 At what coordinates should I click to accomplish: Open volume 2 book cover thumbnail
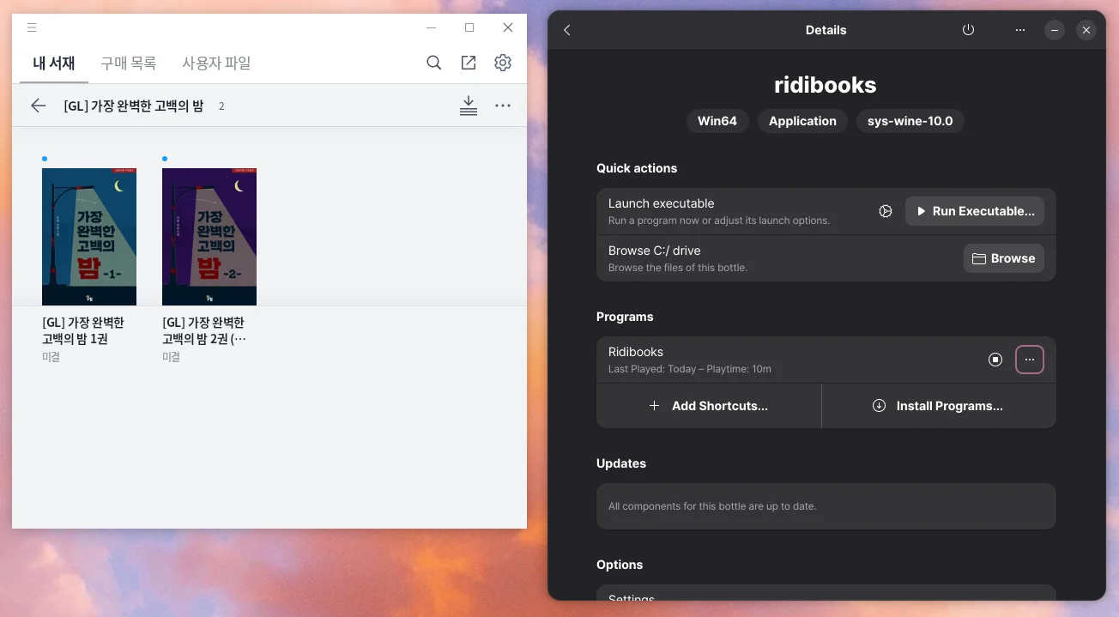click(209, 237)
